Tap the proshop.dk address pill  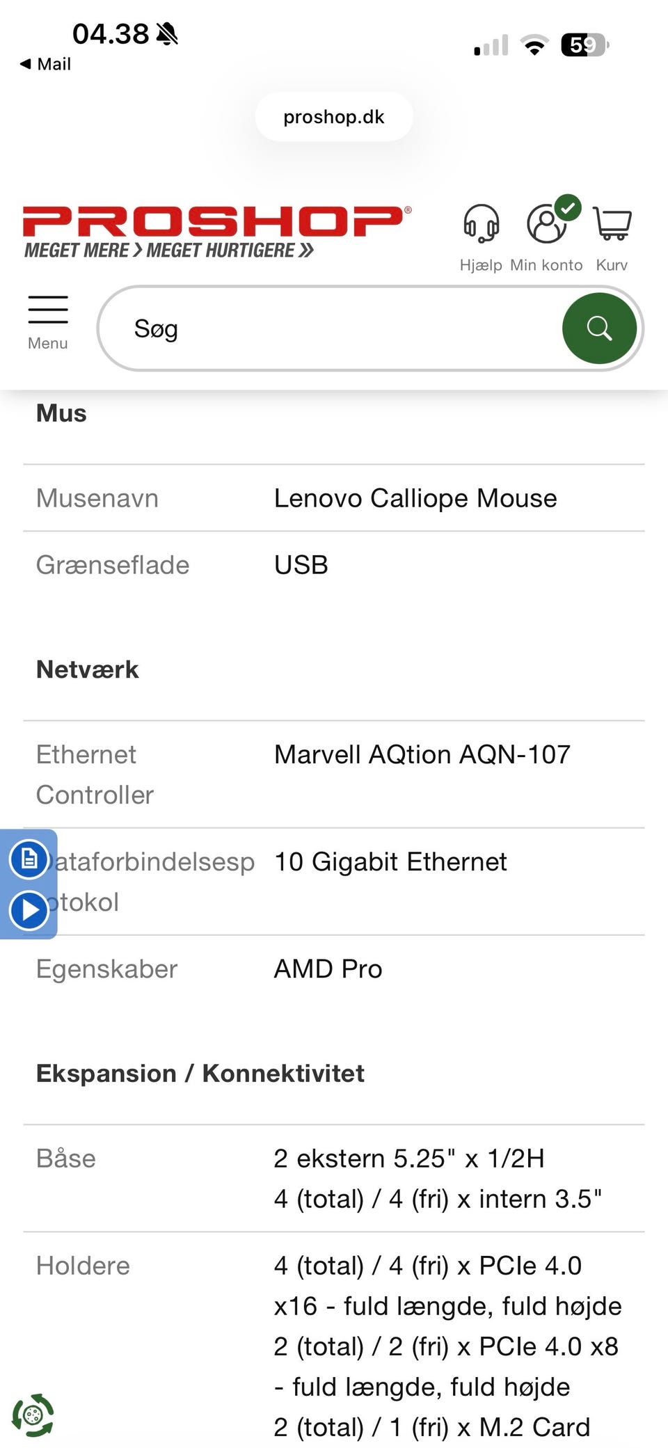coord(334,117)
